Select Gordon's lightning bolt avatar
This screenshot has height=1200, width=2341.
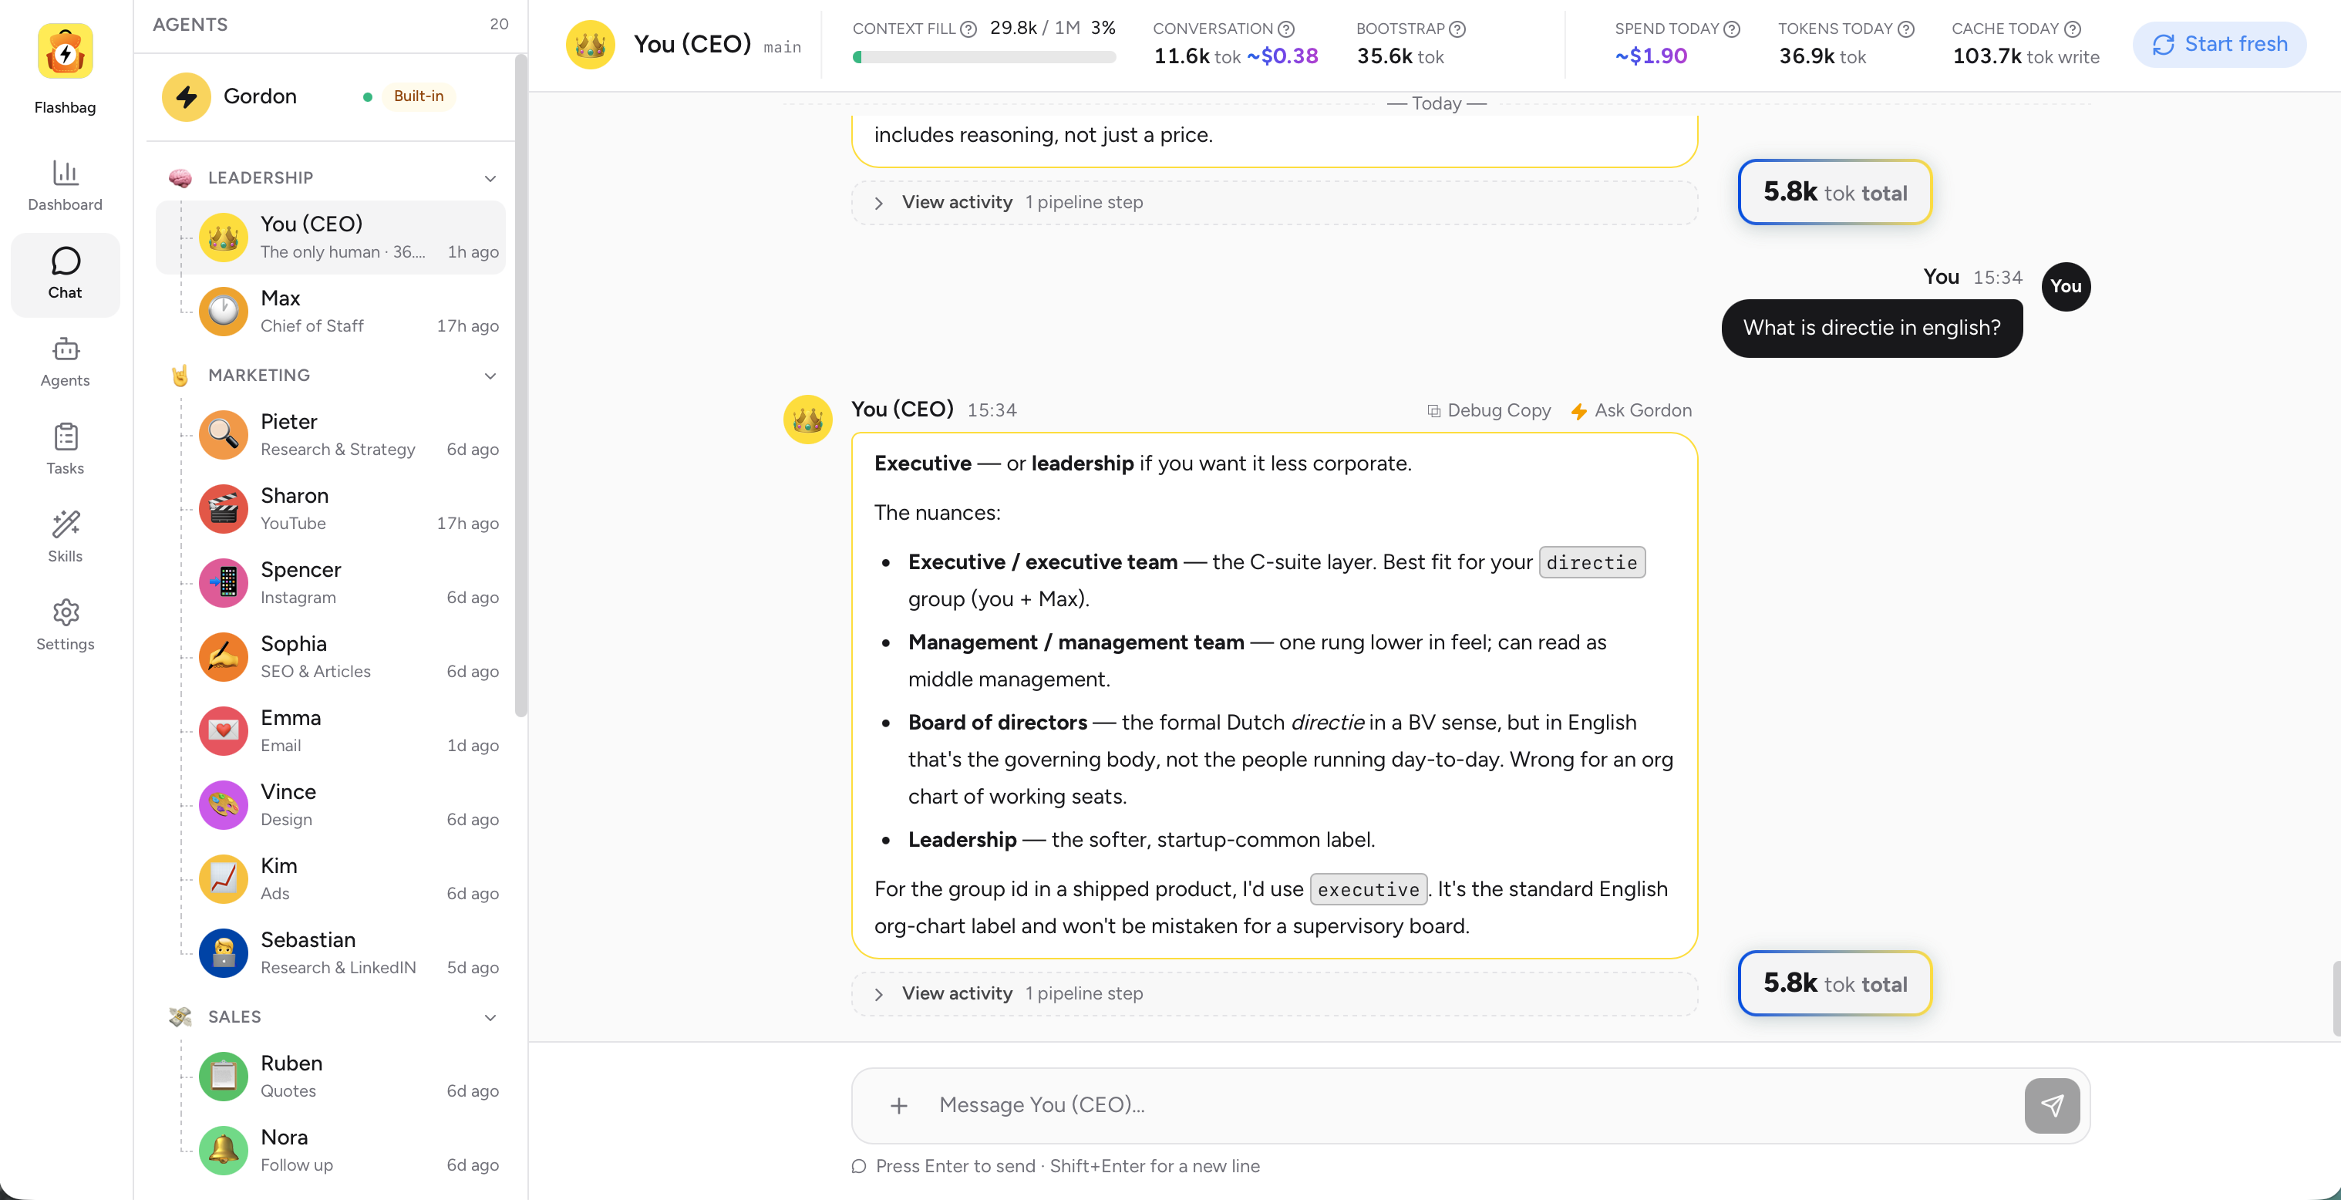(187, 96)
